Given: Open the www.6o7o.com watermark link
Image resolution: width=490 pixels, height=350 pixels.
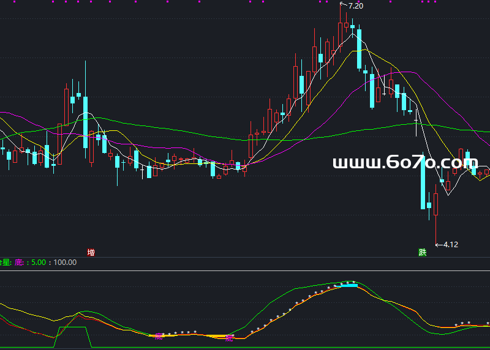Looking at the screenshot, I should point(405,163).
